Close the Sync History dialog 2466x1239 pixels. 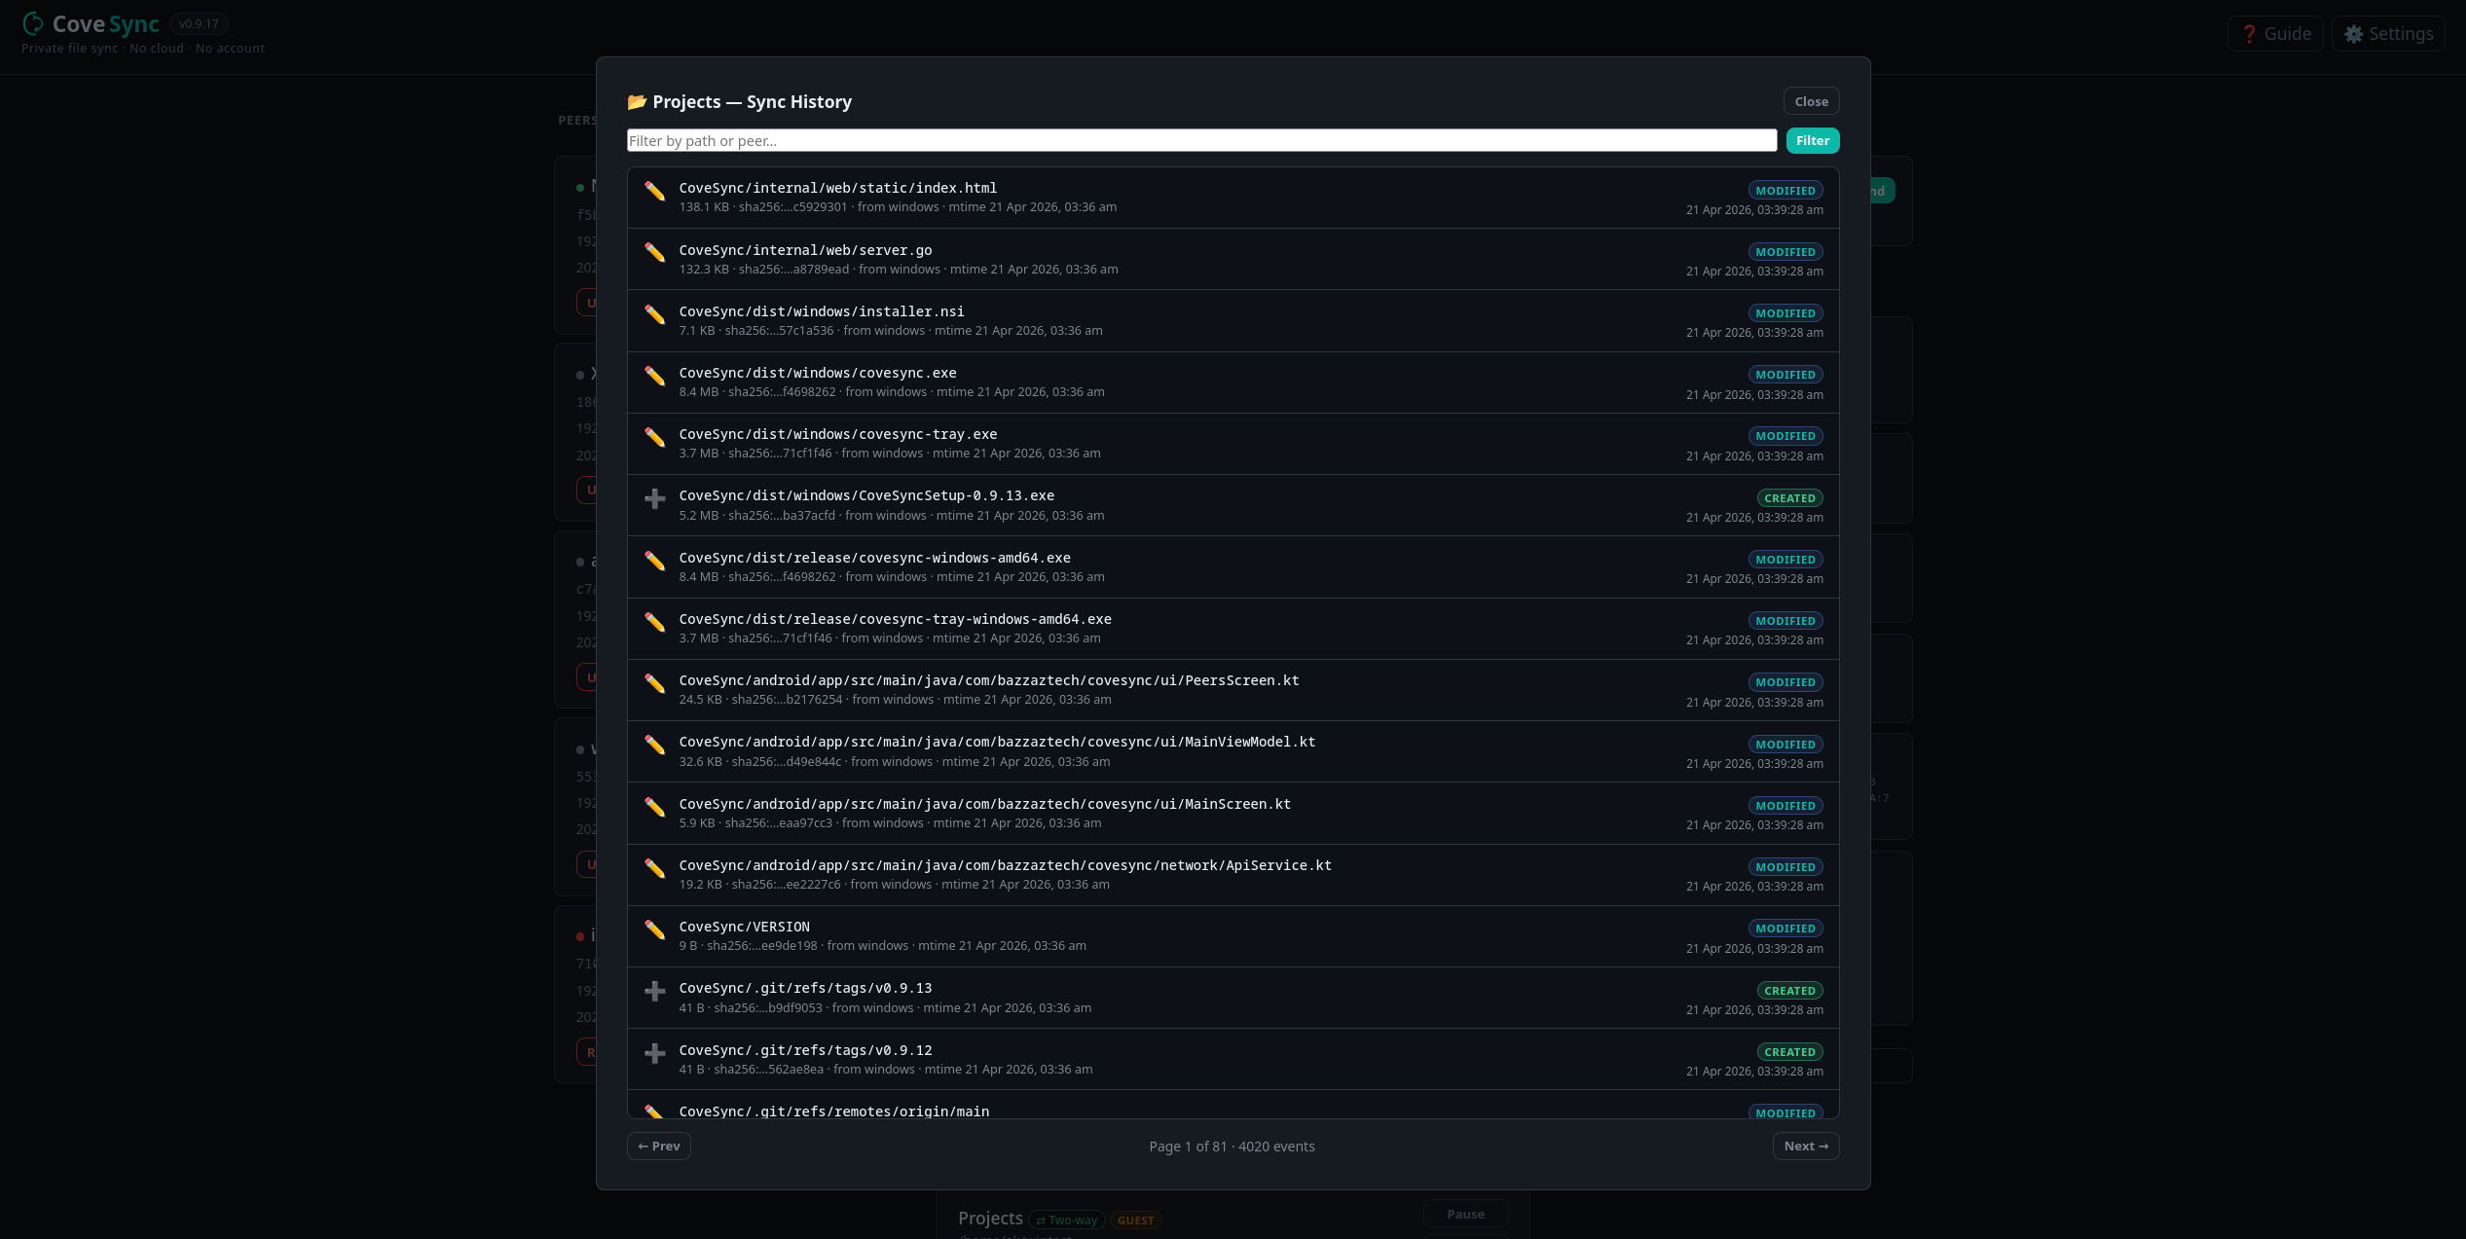click(x=1811, y=101)
